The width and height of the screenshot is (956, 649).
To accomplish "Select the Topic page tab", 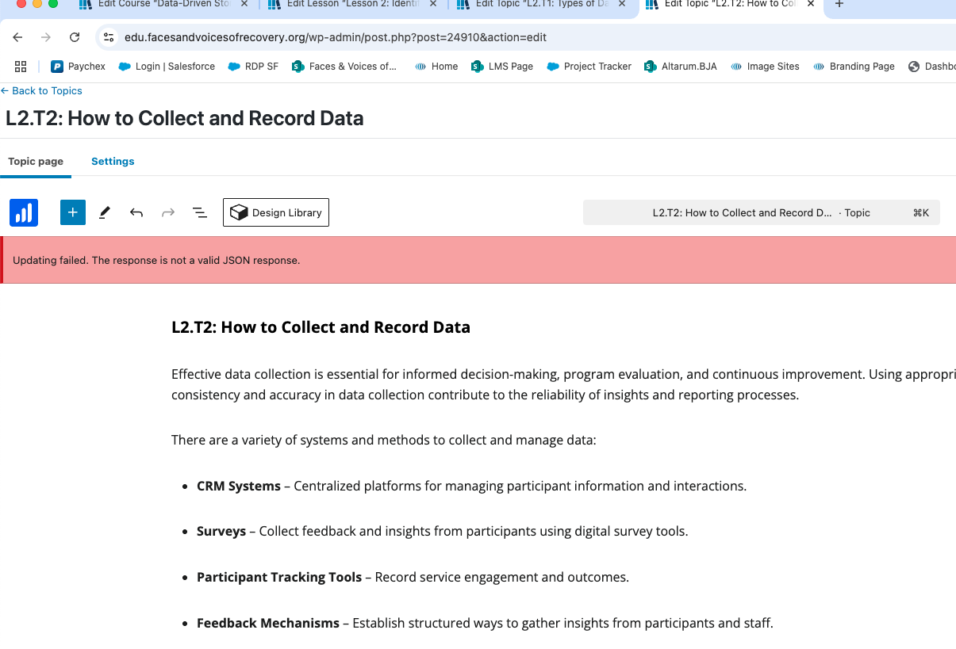I will tap(36, 162).
